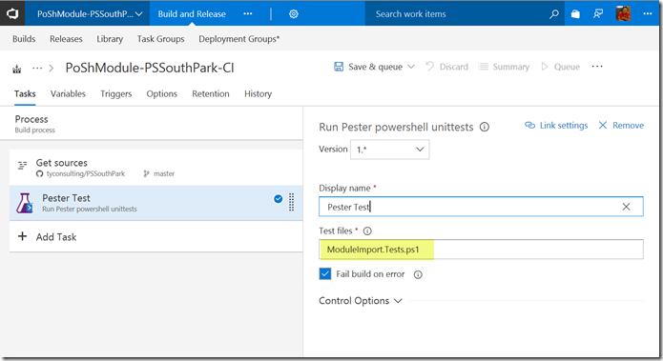Go to the Builds page
The width and height of the screenshot is (663, 361).
click(x=24, y=39)
